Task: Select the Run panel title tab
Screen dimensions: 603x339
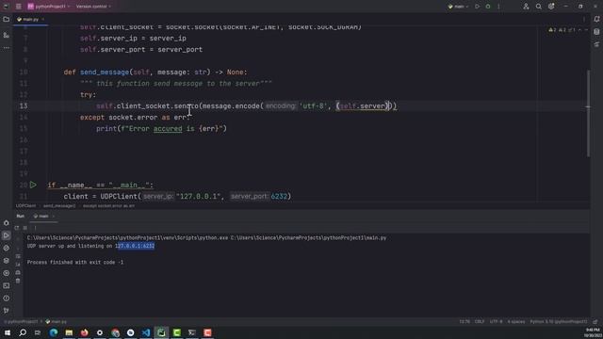Action: pyautogui.click(x=21, y=217)
